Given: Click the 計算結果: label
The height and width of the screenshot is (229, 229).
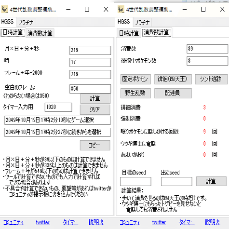Looking at the screenshot, I should (132, 190).
